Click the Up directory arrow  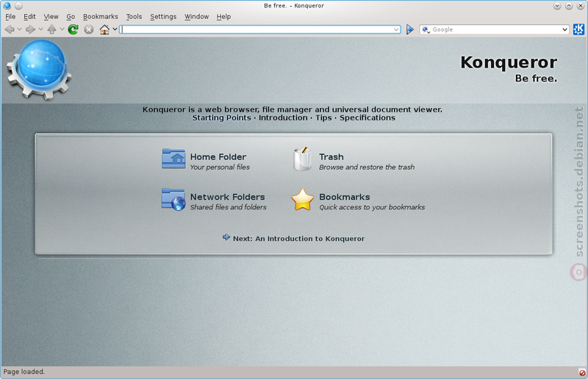coord(51,29)
